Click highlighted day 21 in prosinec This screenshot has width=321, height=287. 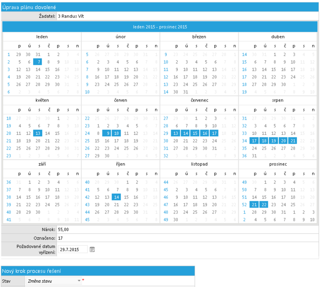point(254,205)
